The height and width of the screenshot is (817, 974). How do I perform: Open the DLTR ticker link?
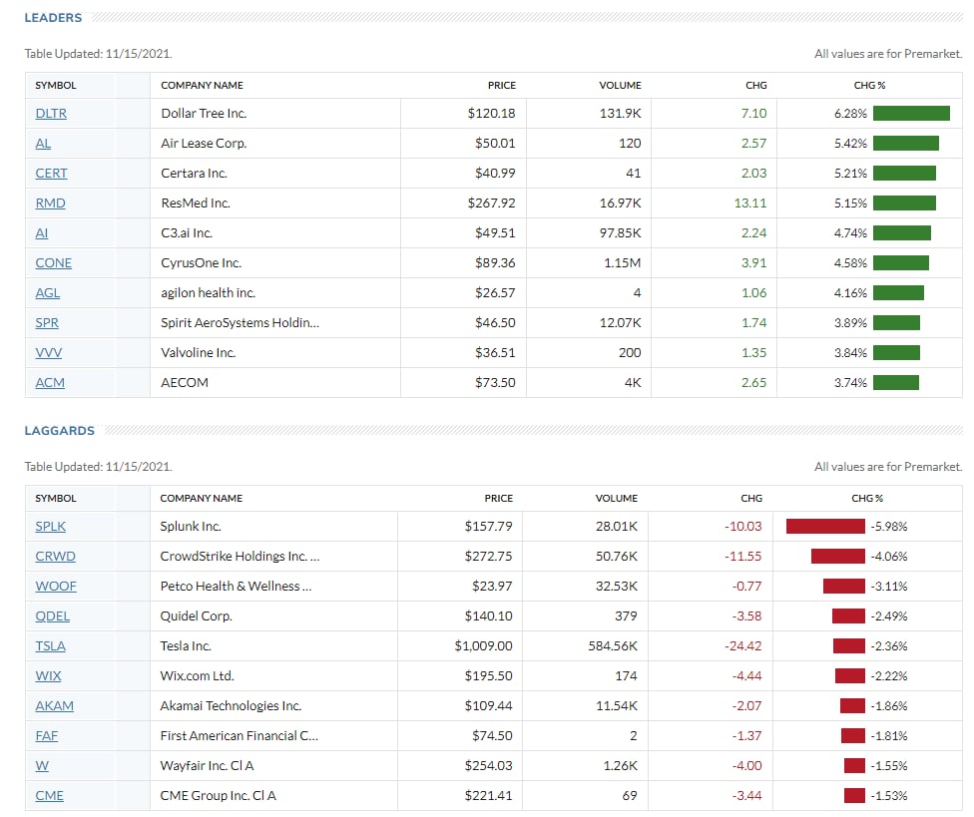pyautogui.click(x=51, y=114)
